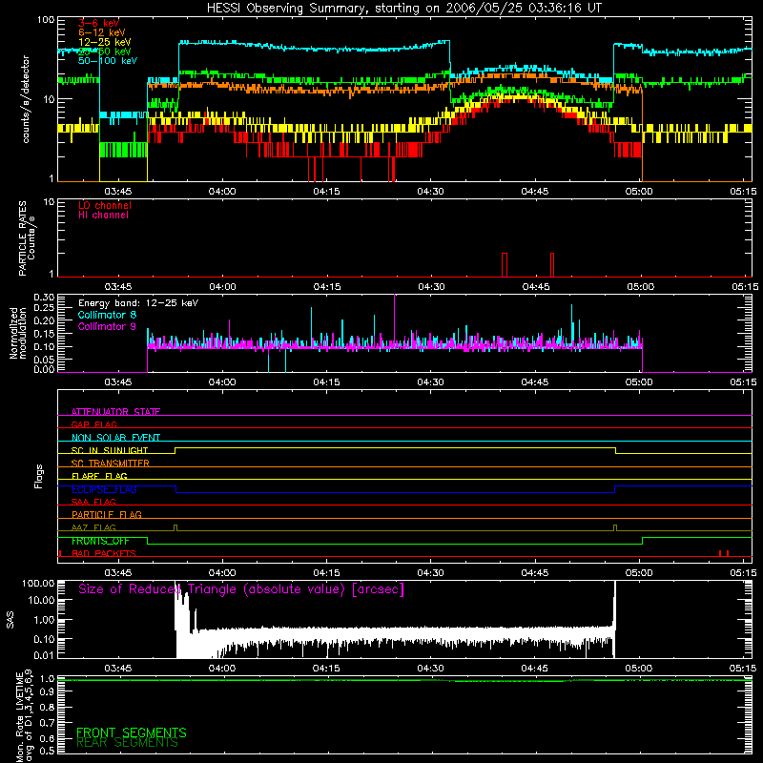763x763 pixels.
Task: Click the Size of Reduced Triangle label
Action: (241, 589)
